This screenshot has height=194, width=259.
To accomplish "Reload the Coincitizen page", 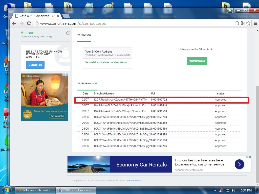I will point(29,23).
